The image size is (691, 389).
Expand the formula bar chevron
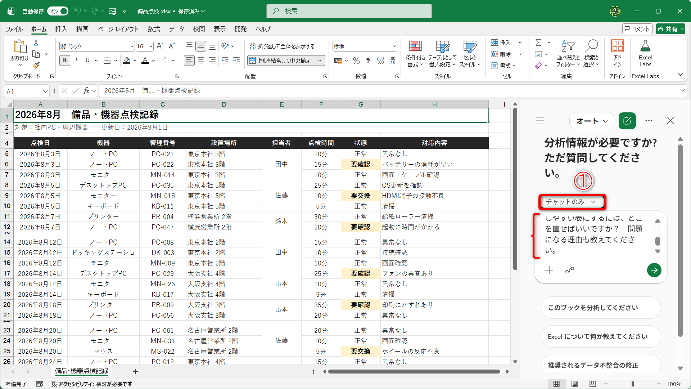(x=682, y=90)
